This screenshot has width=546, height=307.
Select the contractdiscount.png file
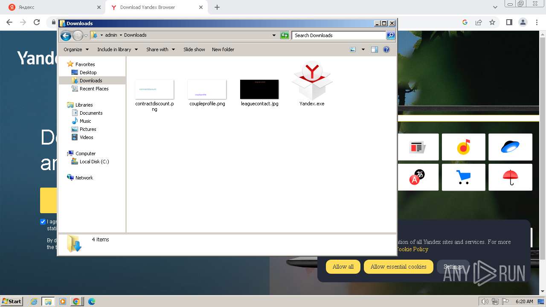[x=154, y=95]
